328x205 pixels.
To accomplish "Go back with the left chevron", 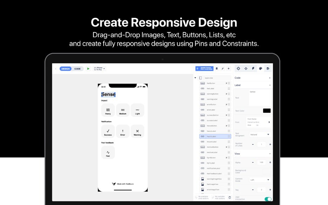I will point(56,69).
